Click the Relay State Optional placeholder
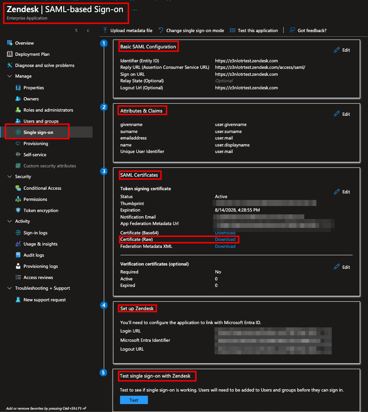Image resolution: width=368 pixels, height=412 pixels. coord(224,80)
